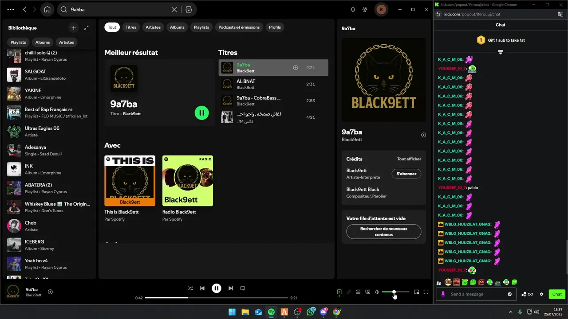
Task: Select the Profils filter
Action: point(275,27)
